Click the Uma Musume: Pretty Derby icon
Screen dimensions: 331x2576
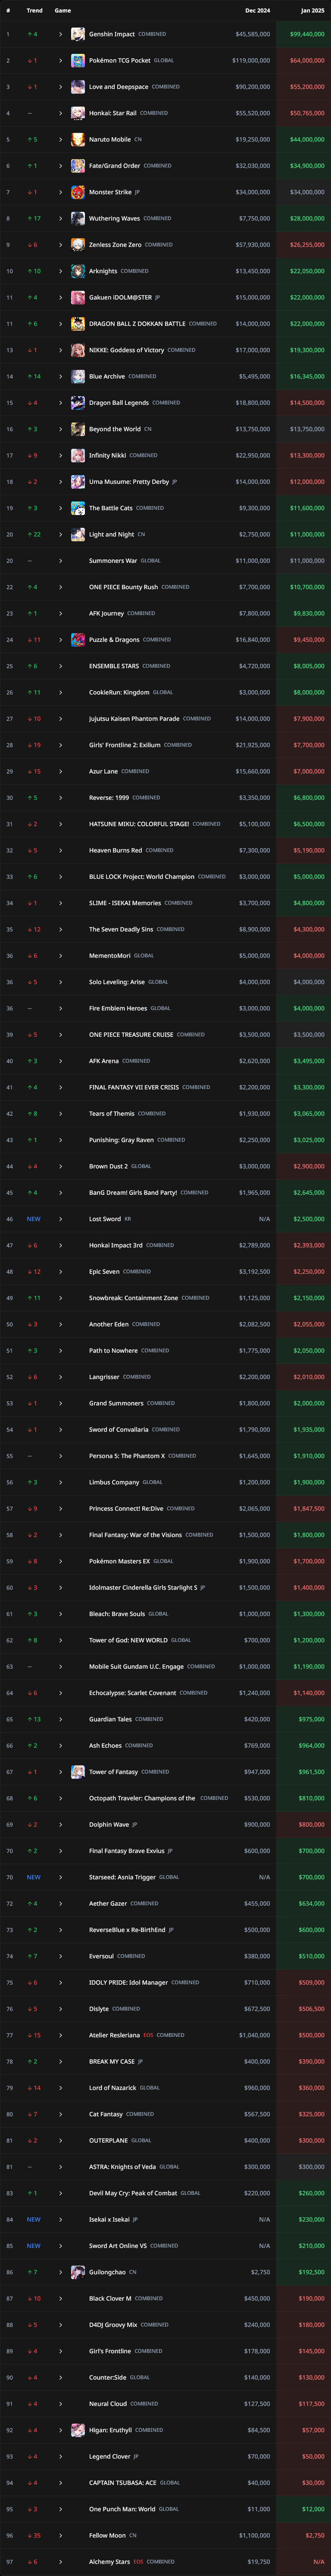tap(78, 482)
